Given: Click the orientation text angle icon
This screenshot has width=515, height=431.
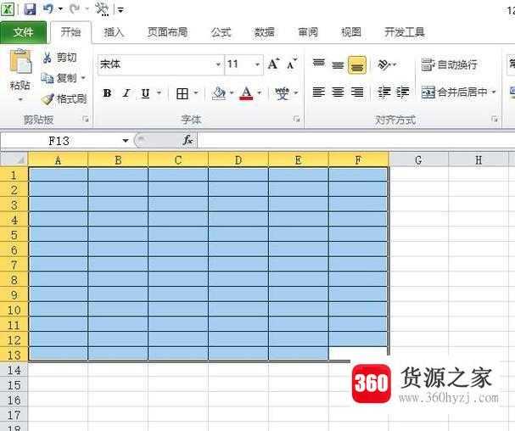Looking at the screenshot, I should [383, 64].
